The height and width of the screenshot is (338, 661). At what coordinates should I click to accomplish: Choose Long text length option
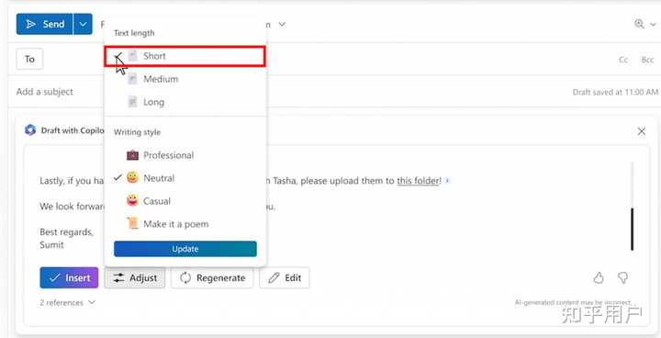click(185, 102)
